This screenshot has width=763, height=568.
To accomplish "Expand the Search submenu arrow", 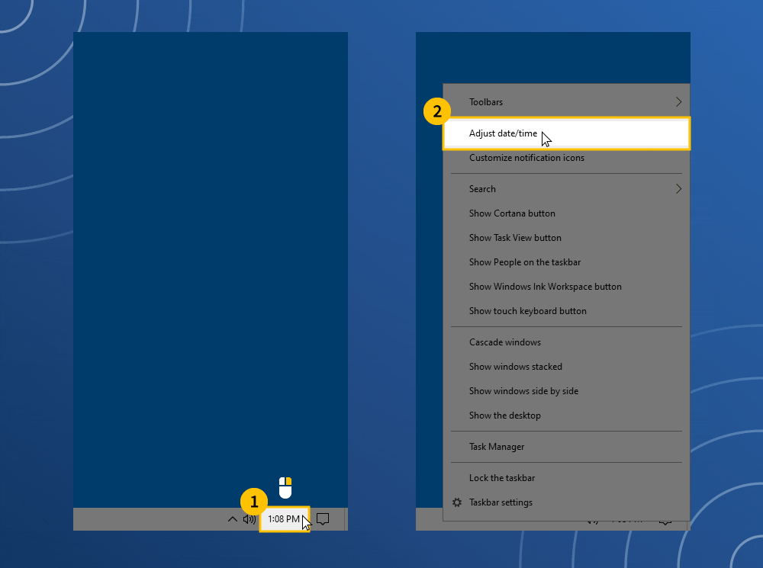I will 678,188.
